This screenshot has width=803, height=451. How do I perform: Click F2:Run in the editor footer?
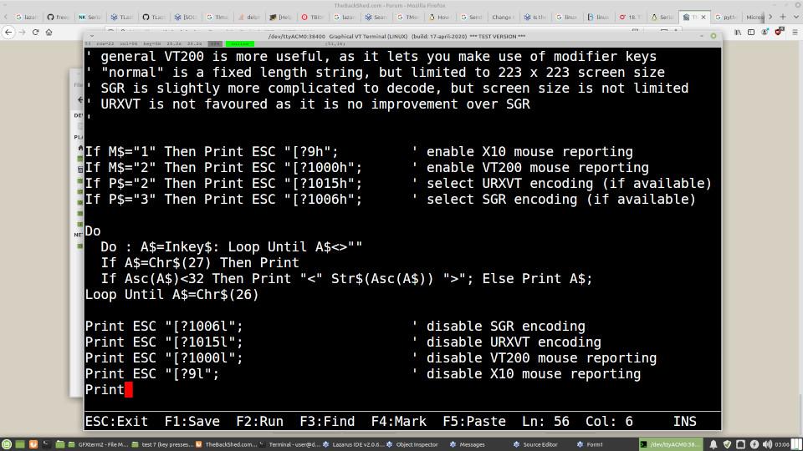click(259, 422)
